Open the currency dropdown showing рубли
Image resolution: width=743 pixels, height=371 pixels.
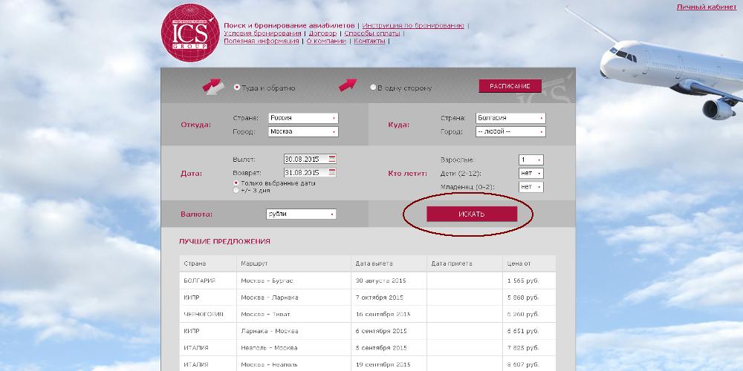pos(300,214)
